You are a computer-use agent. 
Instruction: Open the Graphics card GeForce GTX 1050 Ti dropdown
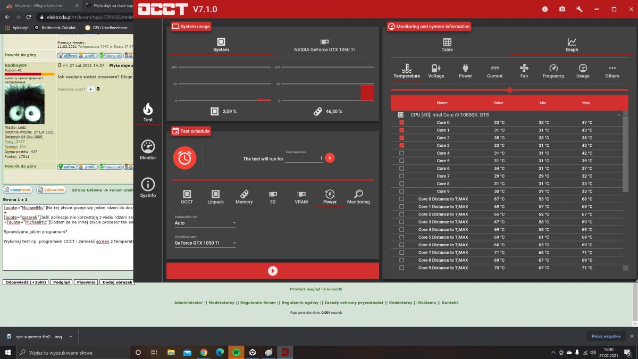tap(206, 243)
